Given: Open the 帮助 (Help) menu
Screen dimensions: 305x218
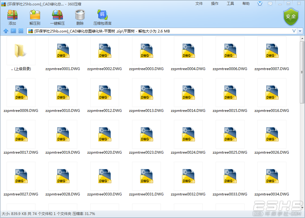Looking at the screenshot, I should pyautogui.click(x=246, y=4).
